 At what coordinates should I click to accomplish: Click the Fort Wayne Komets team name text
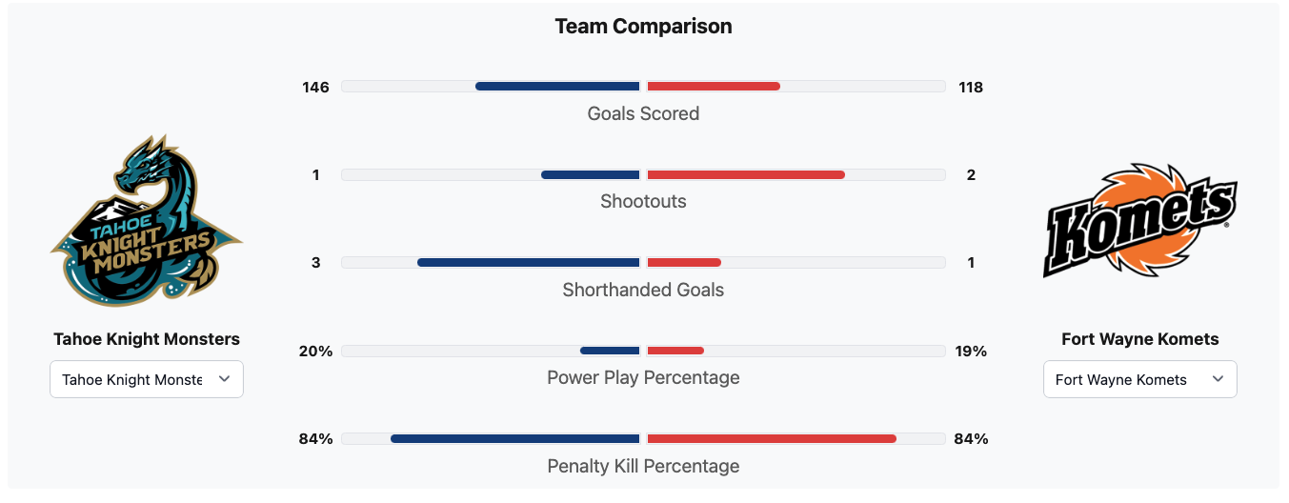point(1139,339)
